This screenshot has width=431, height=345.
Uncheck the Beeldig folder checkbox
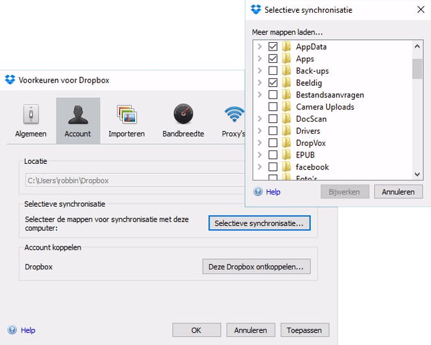click(272, 83)
